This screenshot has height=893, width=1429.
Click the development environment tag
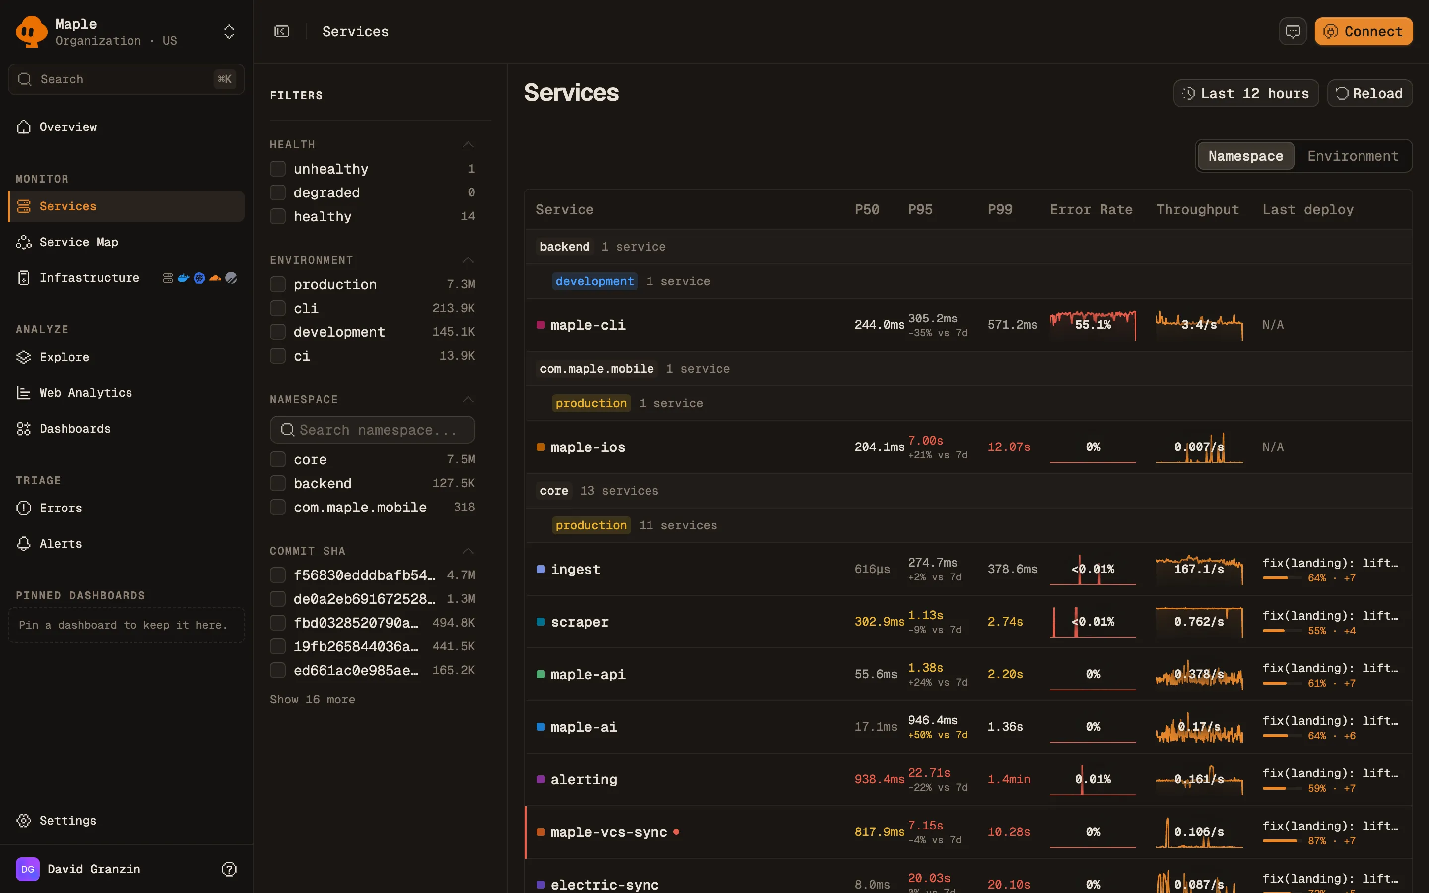point(594,281)
